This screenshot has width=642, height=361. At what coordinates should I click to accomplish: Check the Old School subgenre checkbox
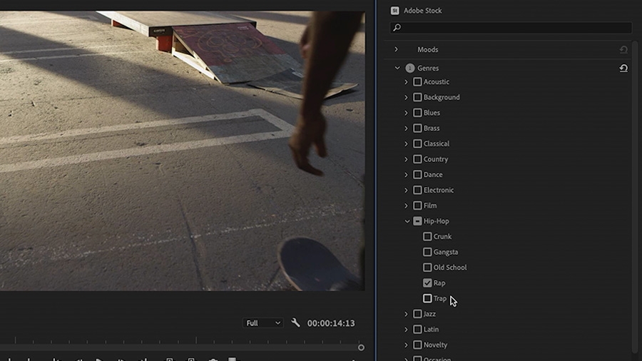427,268
